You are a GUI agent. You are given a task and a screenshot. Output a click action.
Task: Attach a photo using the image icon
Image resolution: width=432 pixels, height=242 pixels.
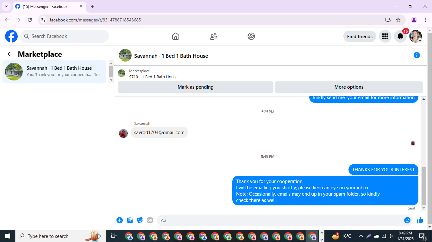(130, 220)
